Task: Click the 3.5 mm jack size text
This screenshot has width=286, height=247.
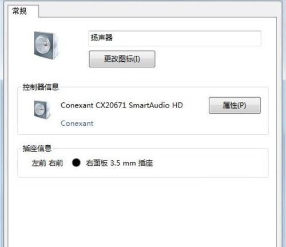Action: coord(123,163)
